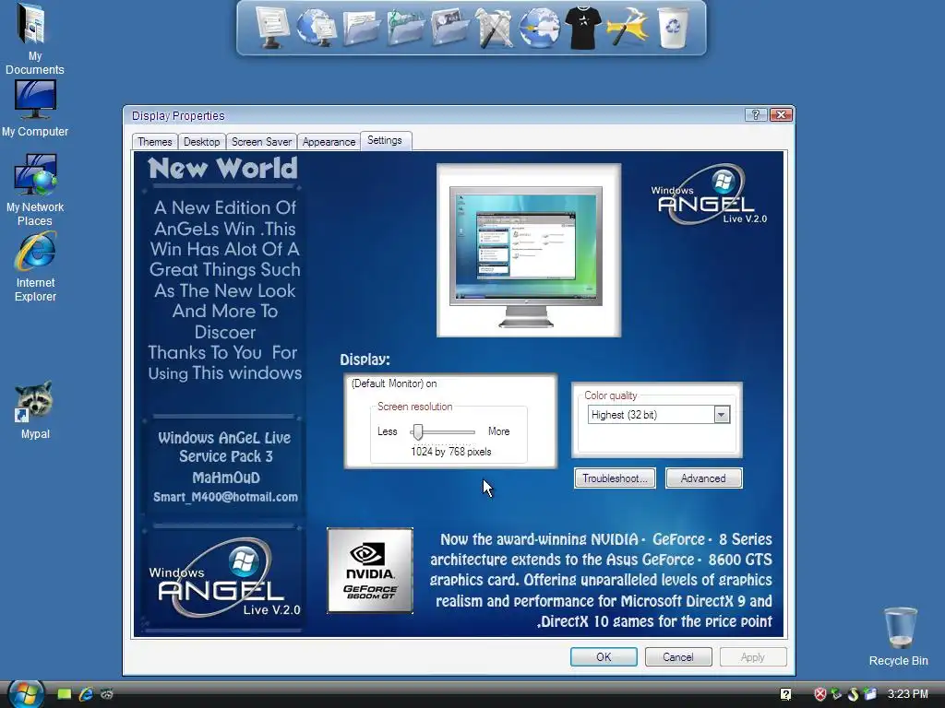Image resolution: width=945 pixels, height=708 pixels.
Task: Click the help question mark title bar button
Action: [756, 115]
